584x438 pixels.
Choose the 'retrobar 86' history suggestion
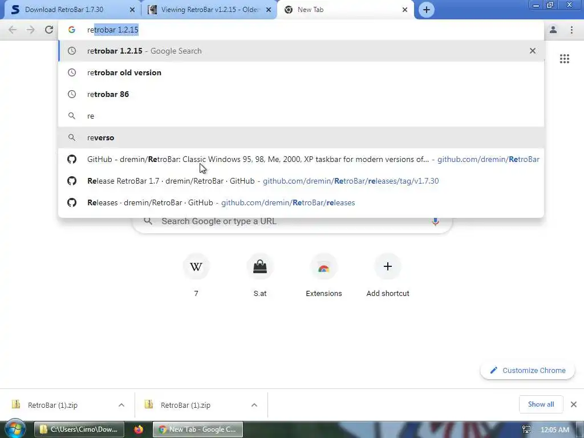tap(301, 94)
